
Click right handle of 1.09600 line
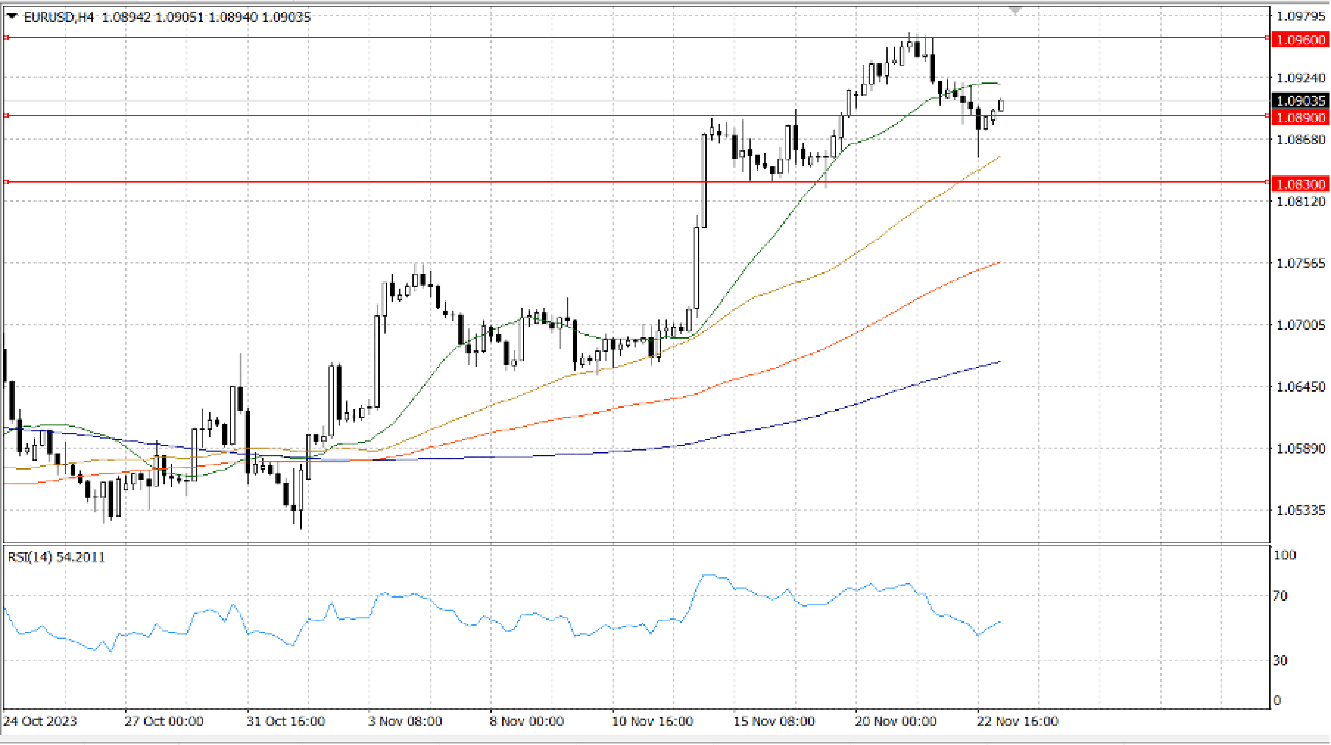coord(1267,38)
